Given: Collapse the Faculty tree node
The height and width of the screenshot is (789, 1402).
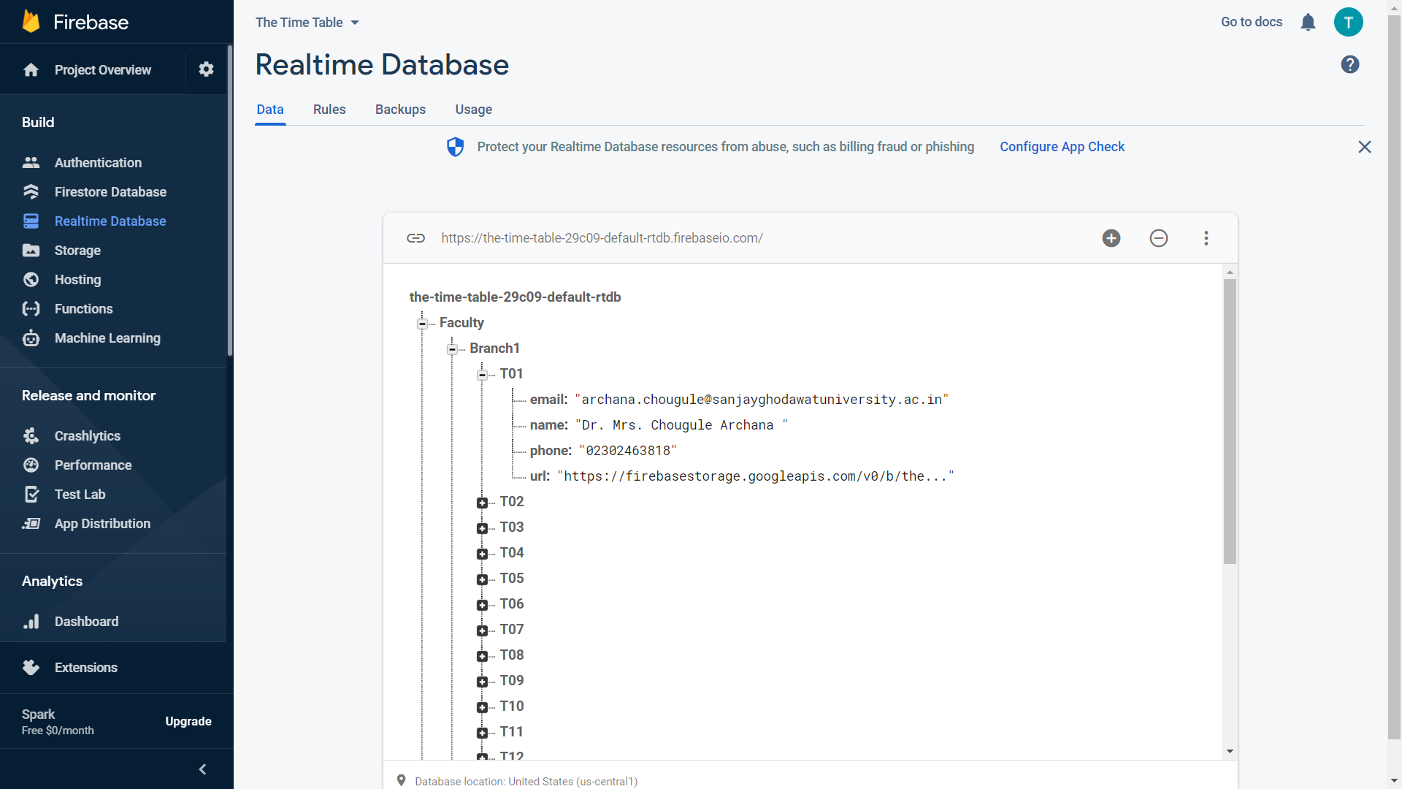Looking at the screenshot, I should 424,324.
